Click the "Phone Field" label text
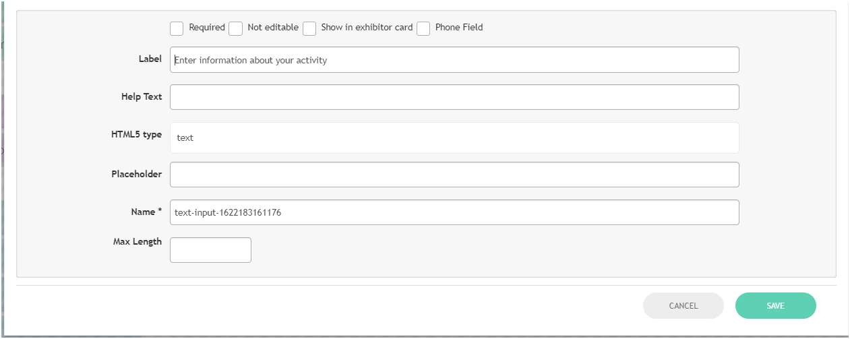The height and width of the screenshot is (339, 850). click(459, 28)
